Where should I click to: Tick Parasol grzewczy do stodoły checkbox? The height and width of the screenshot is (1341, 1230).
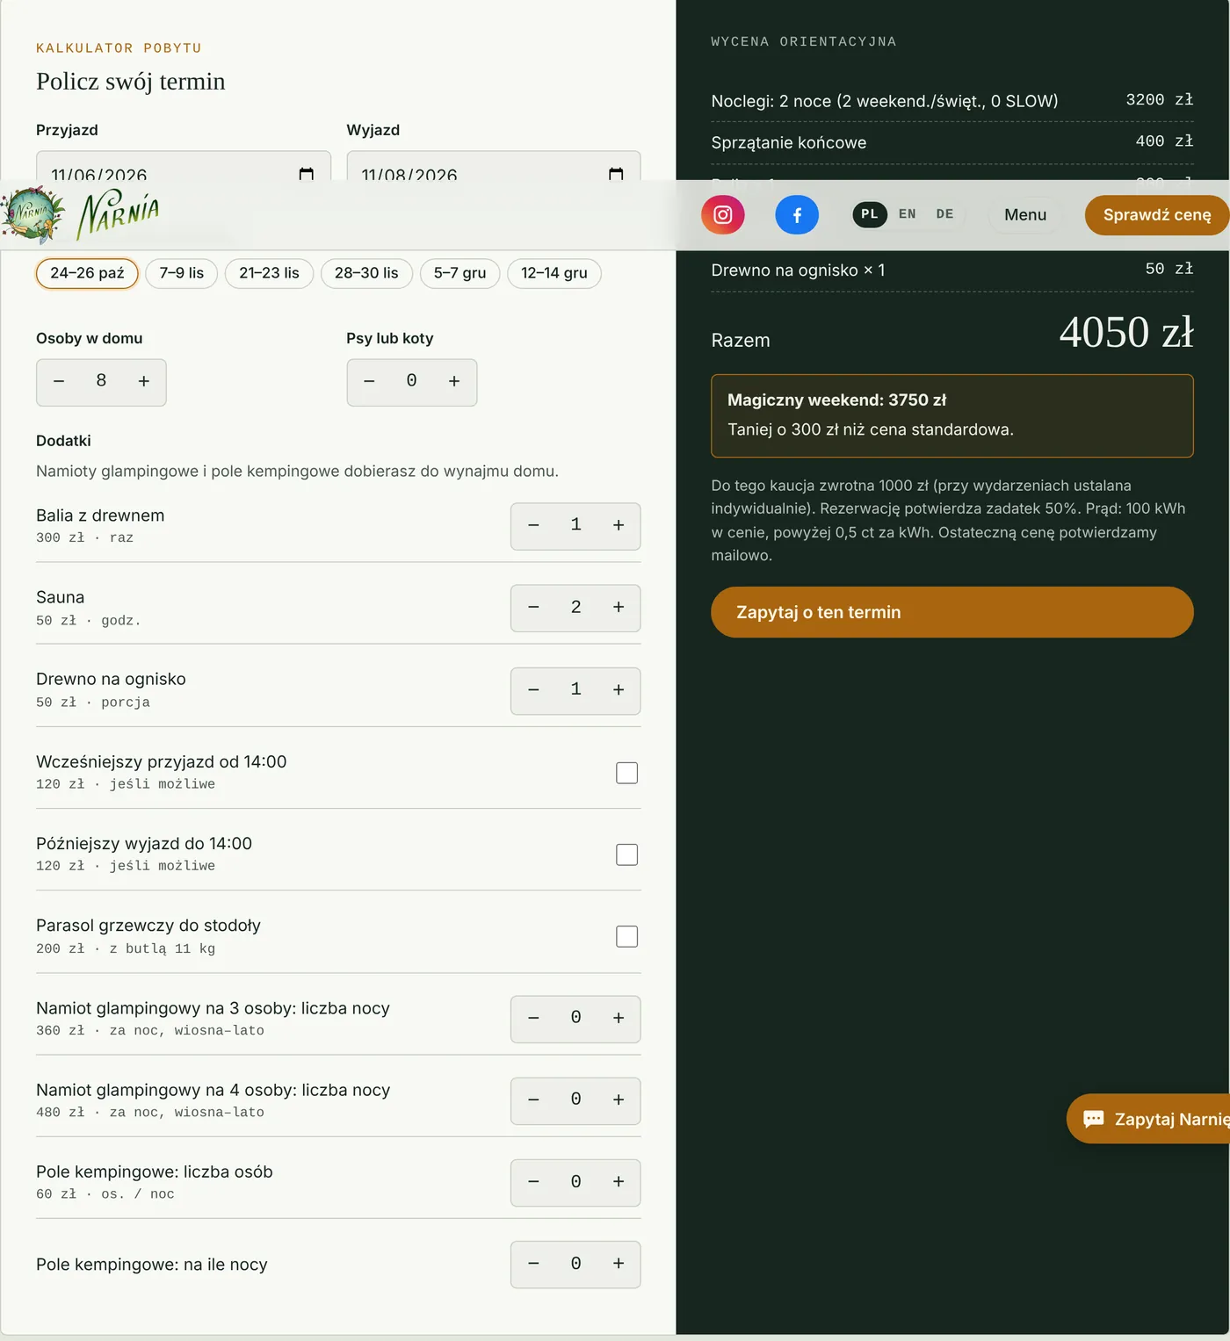click(x=627, y=937)
